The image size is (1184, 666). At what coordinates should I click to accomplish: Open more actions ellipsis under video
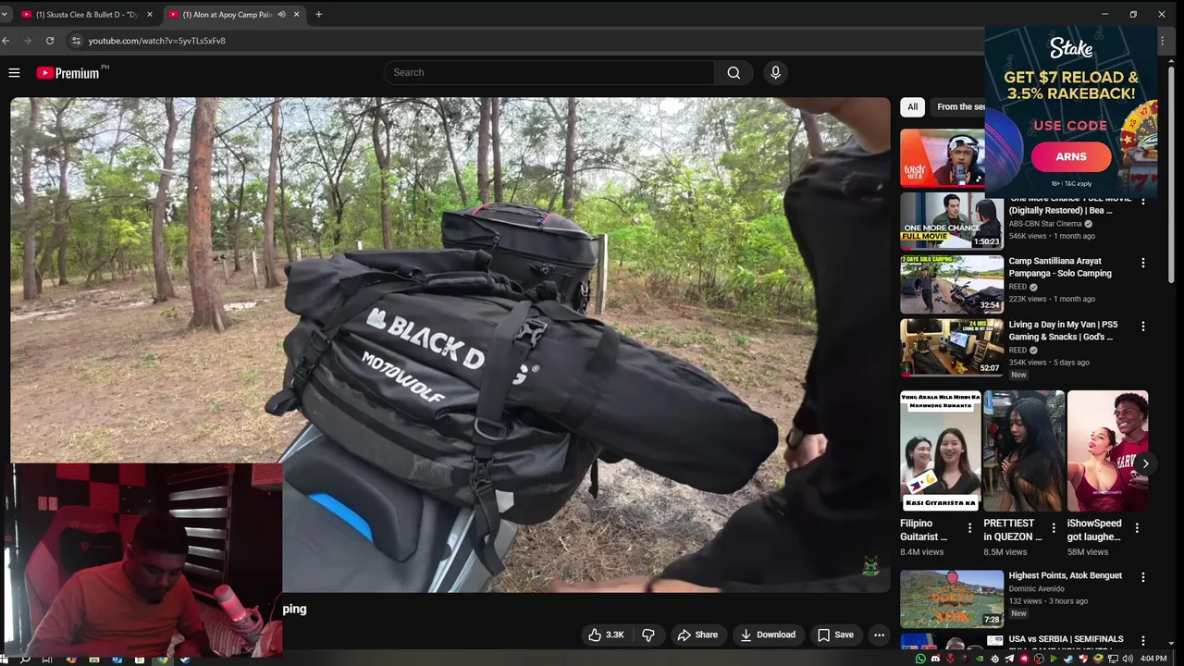[879, 635]
